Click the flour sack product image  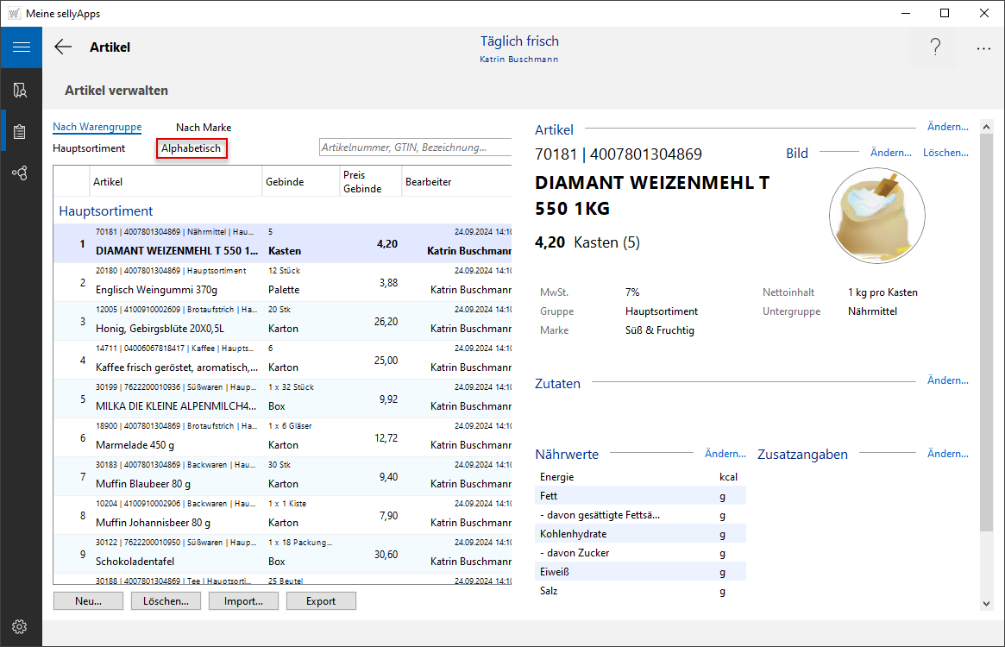pyautogui.click(x=876, y=215)
